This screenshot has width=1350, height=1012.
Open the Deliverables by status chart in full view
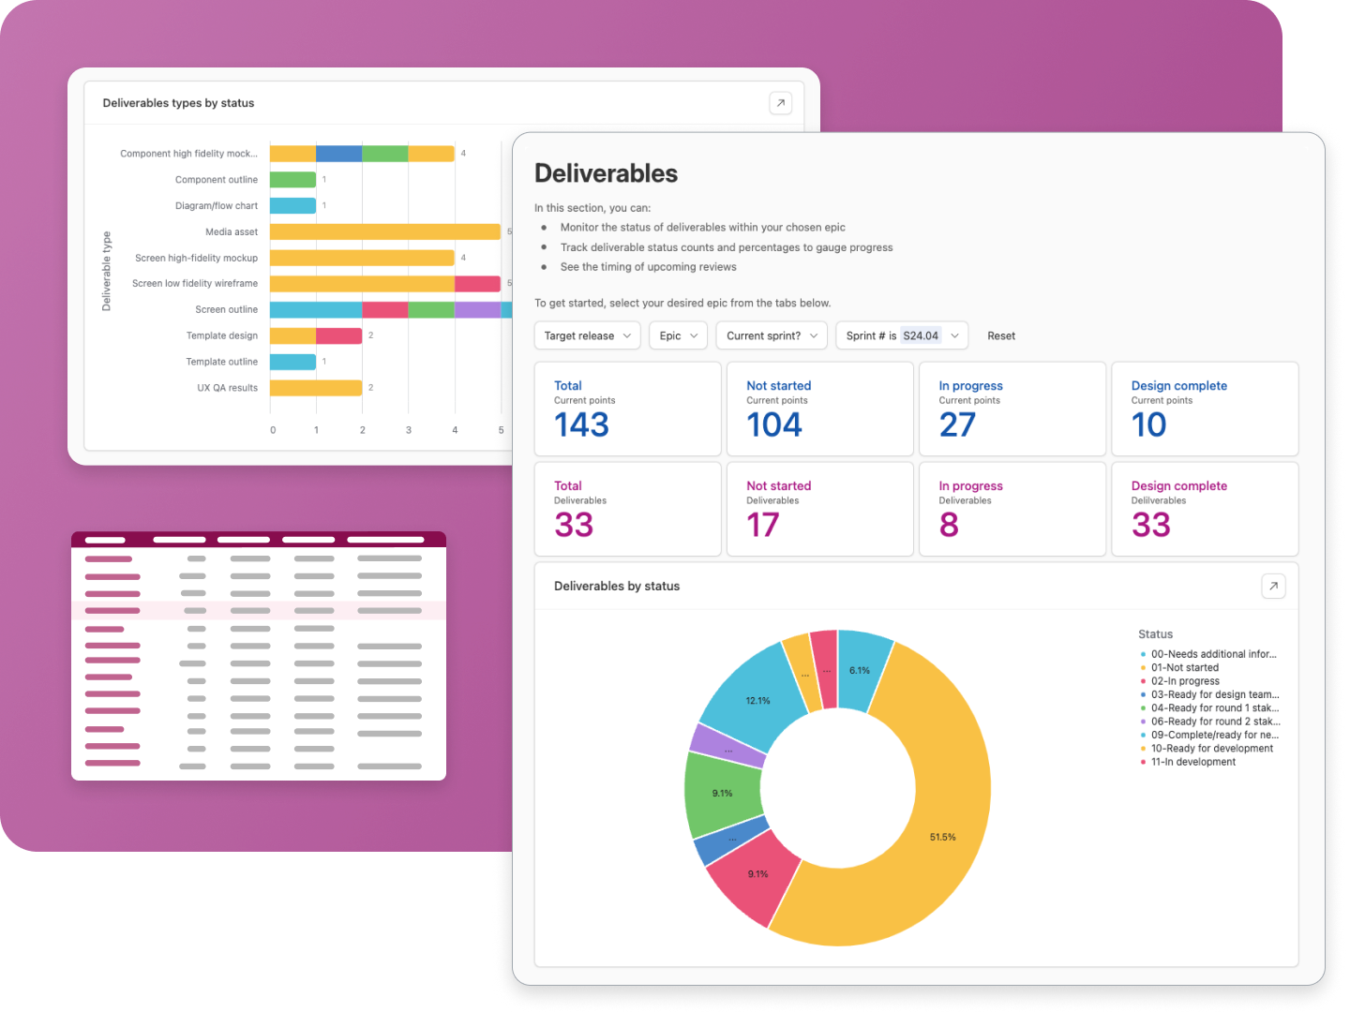[1273, 587]
